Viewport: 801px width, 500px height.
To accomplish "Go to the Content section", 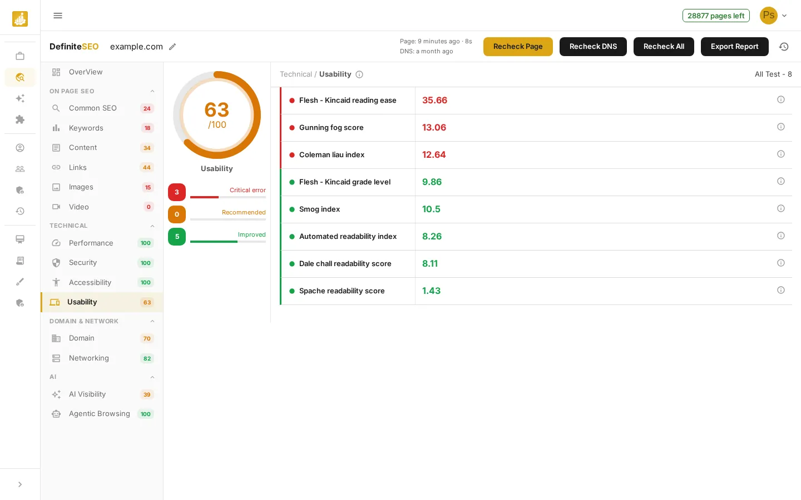I will [x=102, y=148].
